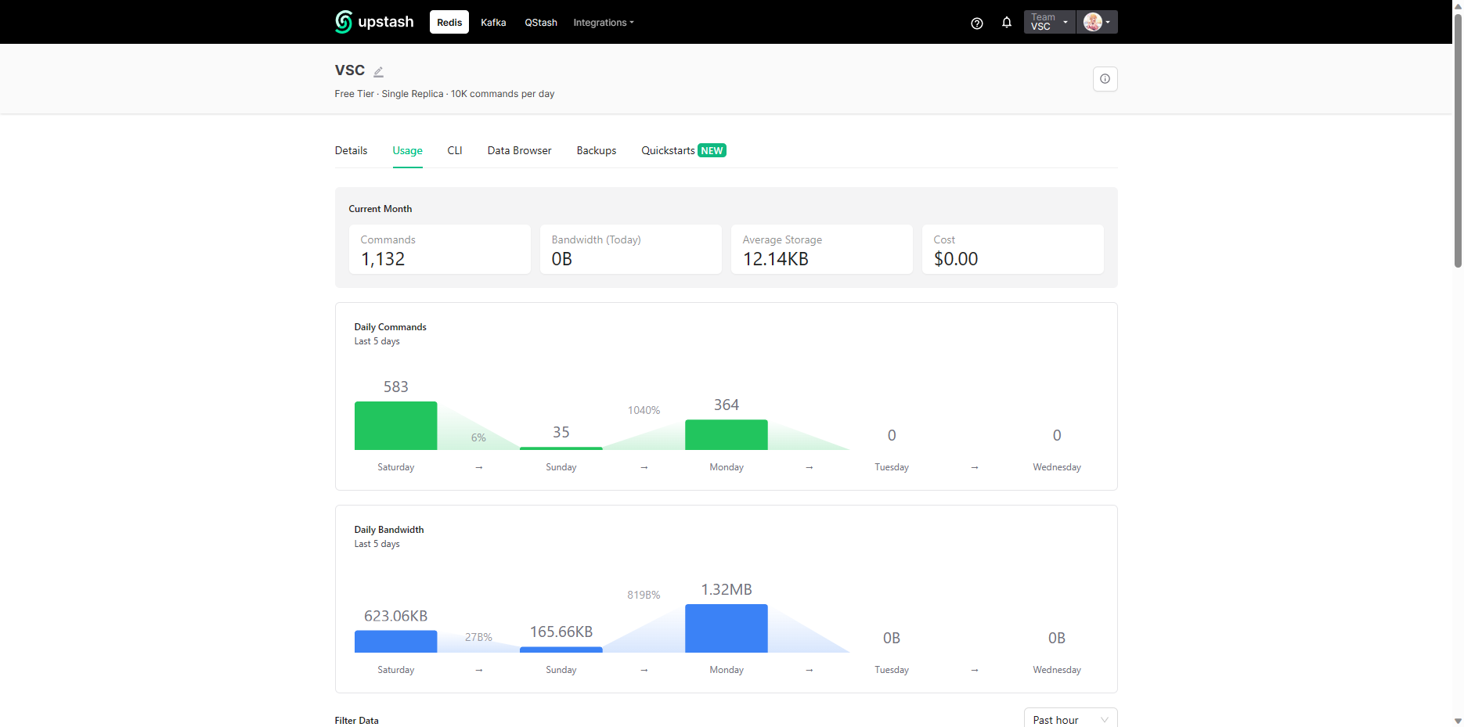Screen dimensions: 1464x727
Task: Click Saturday's green commands bar
Action: (395, 426)
